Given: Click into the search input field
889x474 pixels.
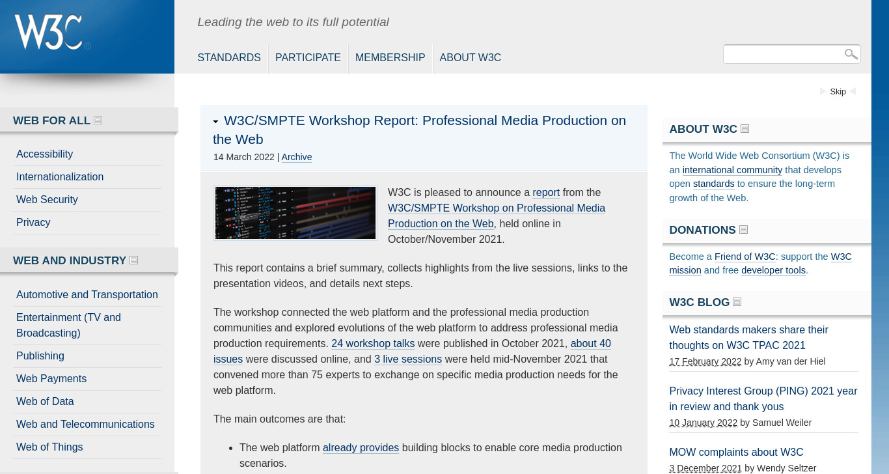Looking at the screenshot, I should [x=783, y=54].
